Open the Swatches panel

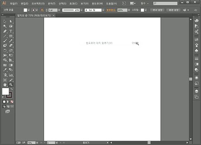[x=197, y=39]
